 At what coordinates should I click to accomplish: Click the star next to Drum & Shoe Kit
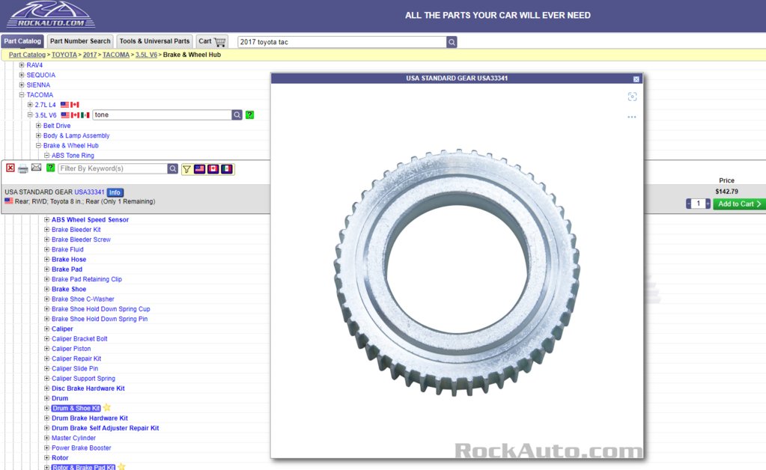pos(107,408)
